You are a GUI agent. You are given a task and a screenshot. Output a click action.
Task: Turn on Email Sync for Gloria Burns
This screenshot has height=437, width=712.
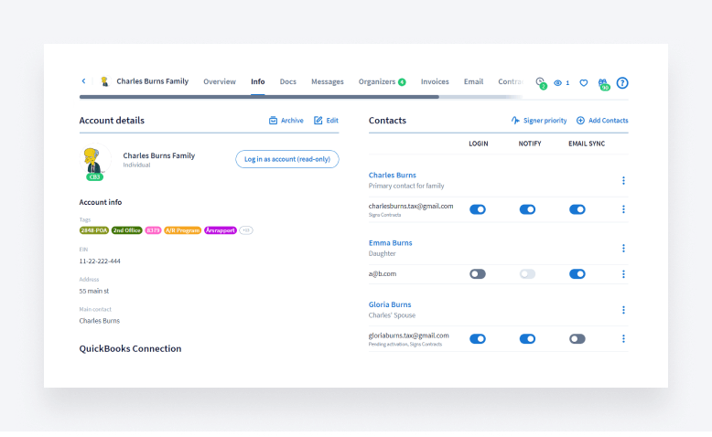tap(577, 338)
